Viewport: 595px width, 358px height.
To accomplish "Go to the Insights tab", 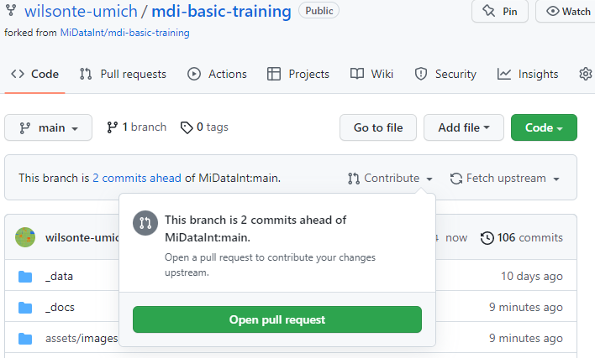I will (528, 74).
